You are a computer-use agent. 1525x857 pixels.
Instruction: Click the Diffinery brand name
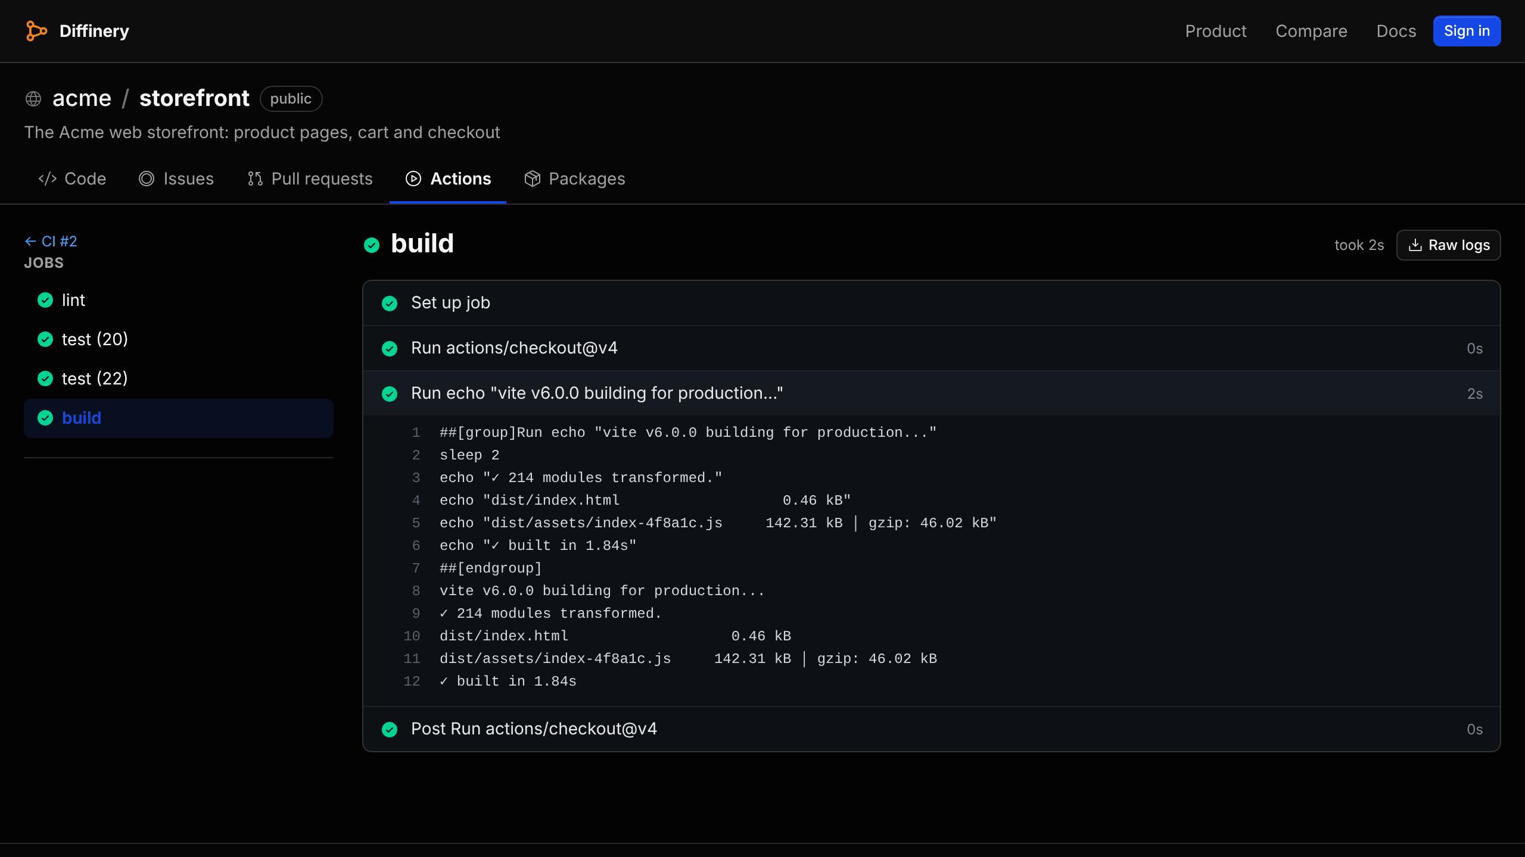point(94,31)
